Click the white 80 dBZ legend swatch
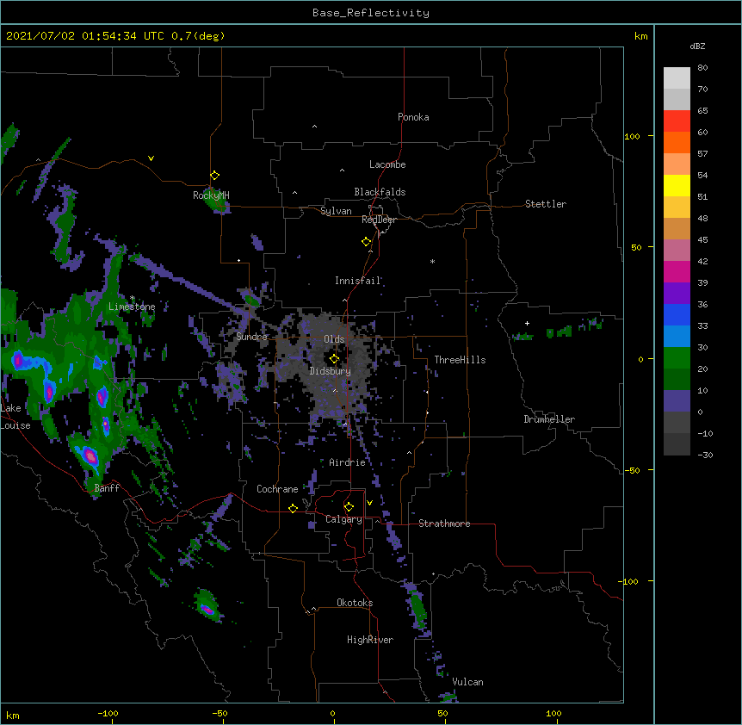 tap(677, 77)
